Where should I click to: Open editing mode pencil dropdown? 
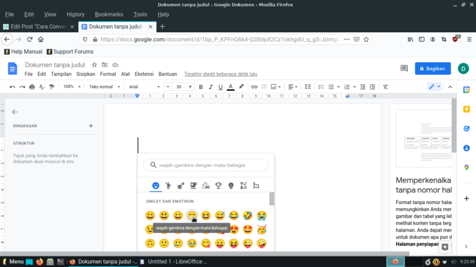click(x=434, y=87)
